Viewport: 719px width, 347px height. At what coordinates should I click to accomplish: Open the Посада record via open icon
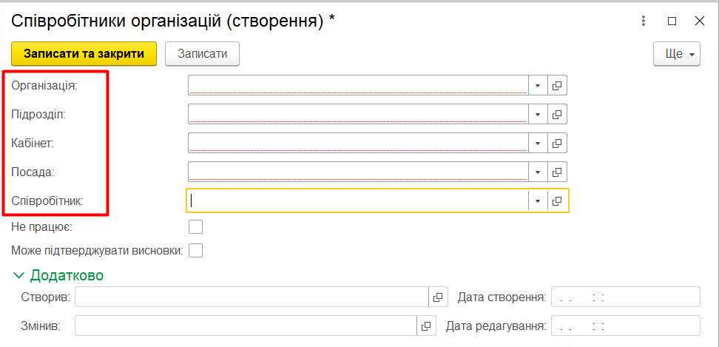point(557,172)
